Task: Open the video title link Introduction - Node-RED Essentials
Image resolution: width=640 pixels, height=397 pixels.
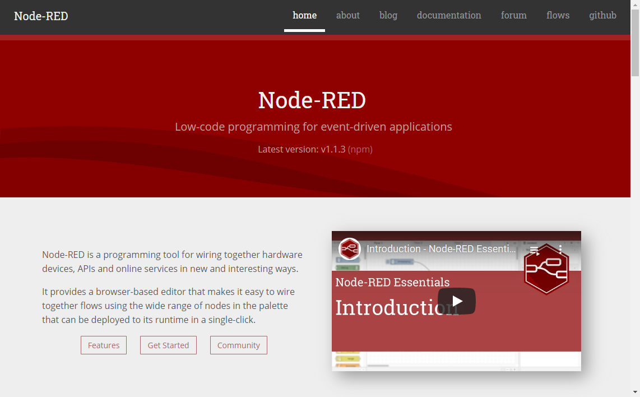Action: [x=441, y=249]
